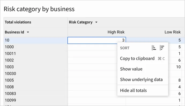The height and width of the screenshot is (106, 185).
Task: Select business id row 10011
Action: coord(36,54)
